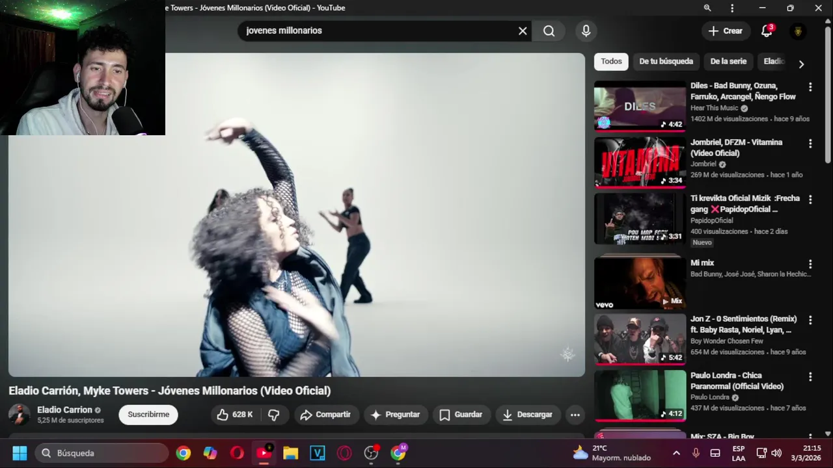Screen dimensions: 833x468
Task: Click the Compartir button
Action: click(x=325, y=415)
